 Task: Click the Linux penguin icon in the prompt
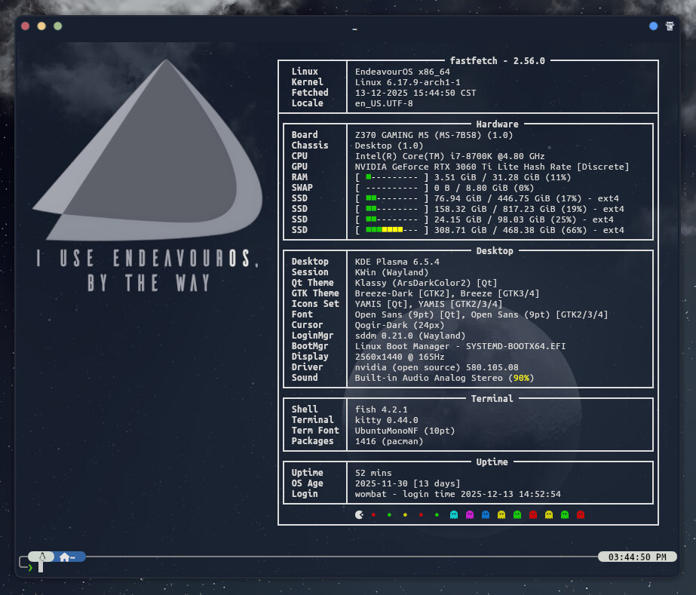coord(43,557)
